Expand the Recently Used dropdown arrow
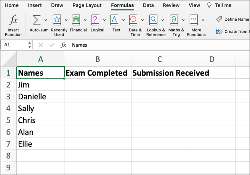Image resolution: width=250 pixels, height=175 pixels. pyautogui.click(x=66, y=20)
